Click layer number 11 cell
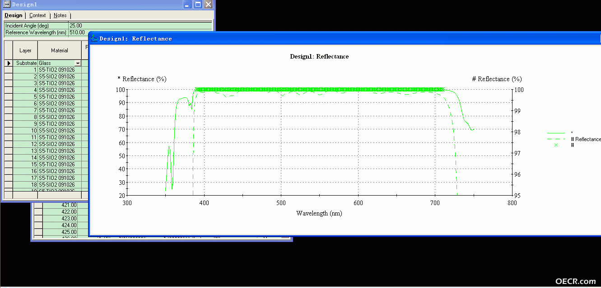 click(x=25, y=137)
